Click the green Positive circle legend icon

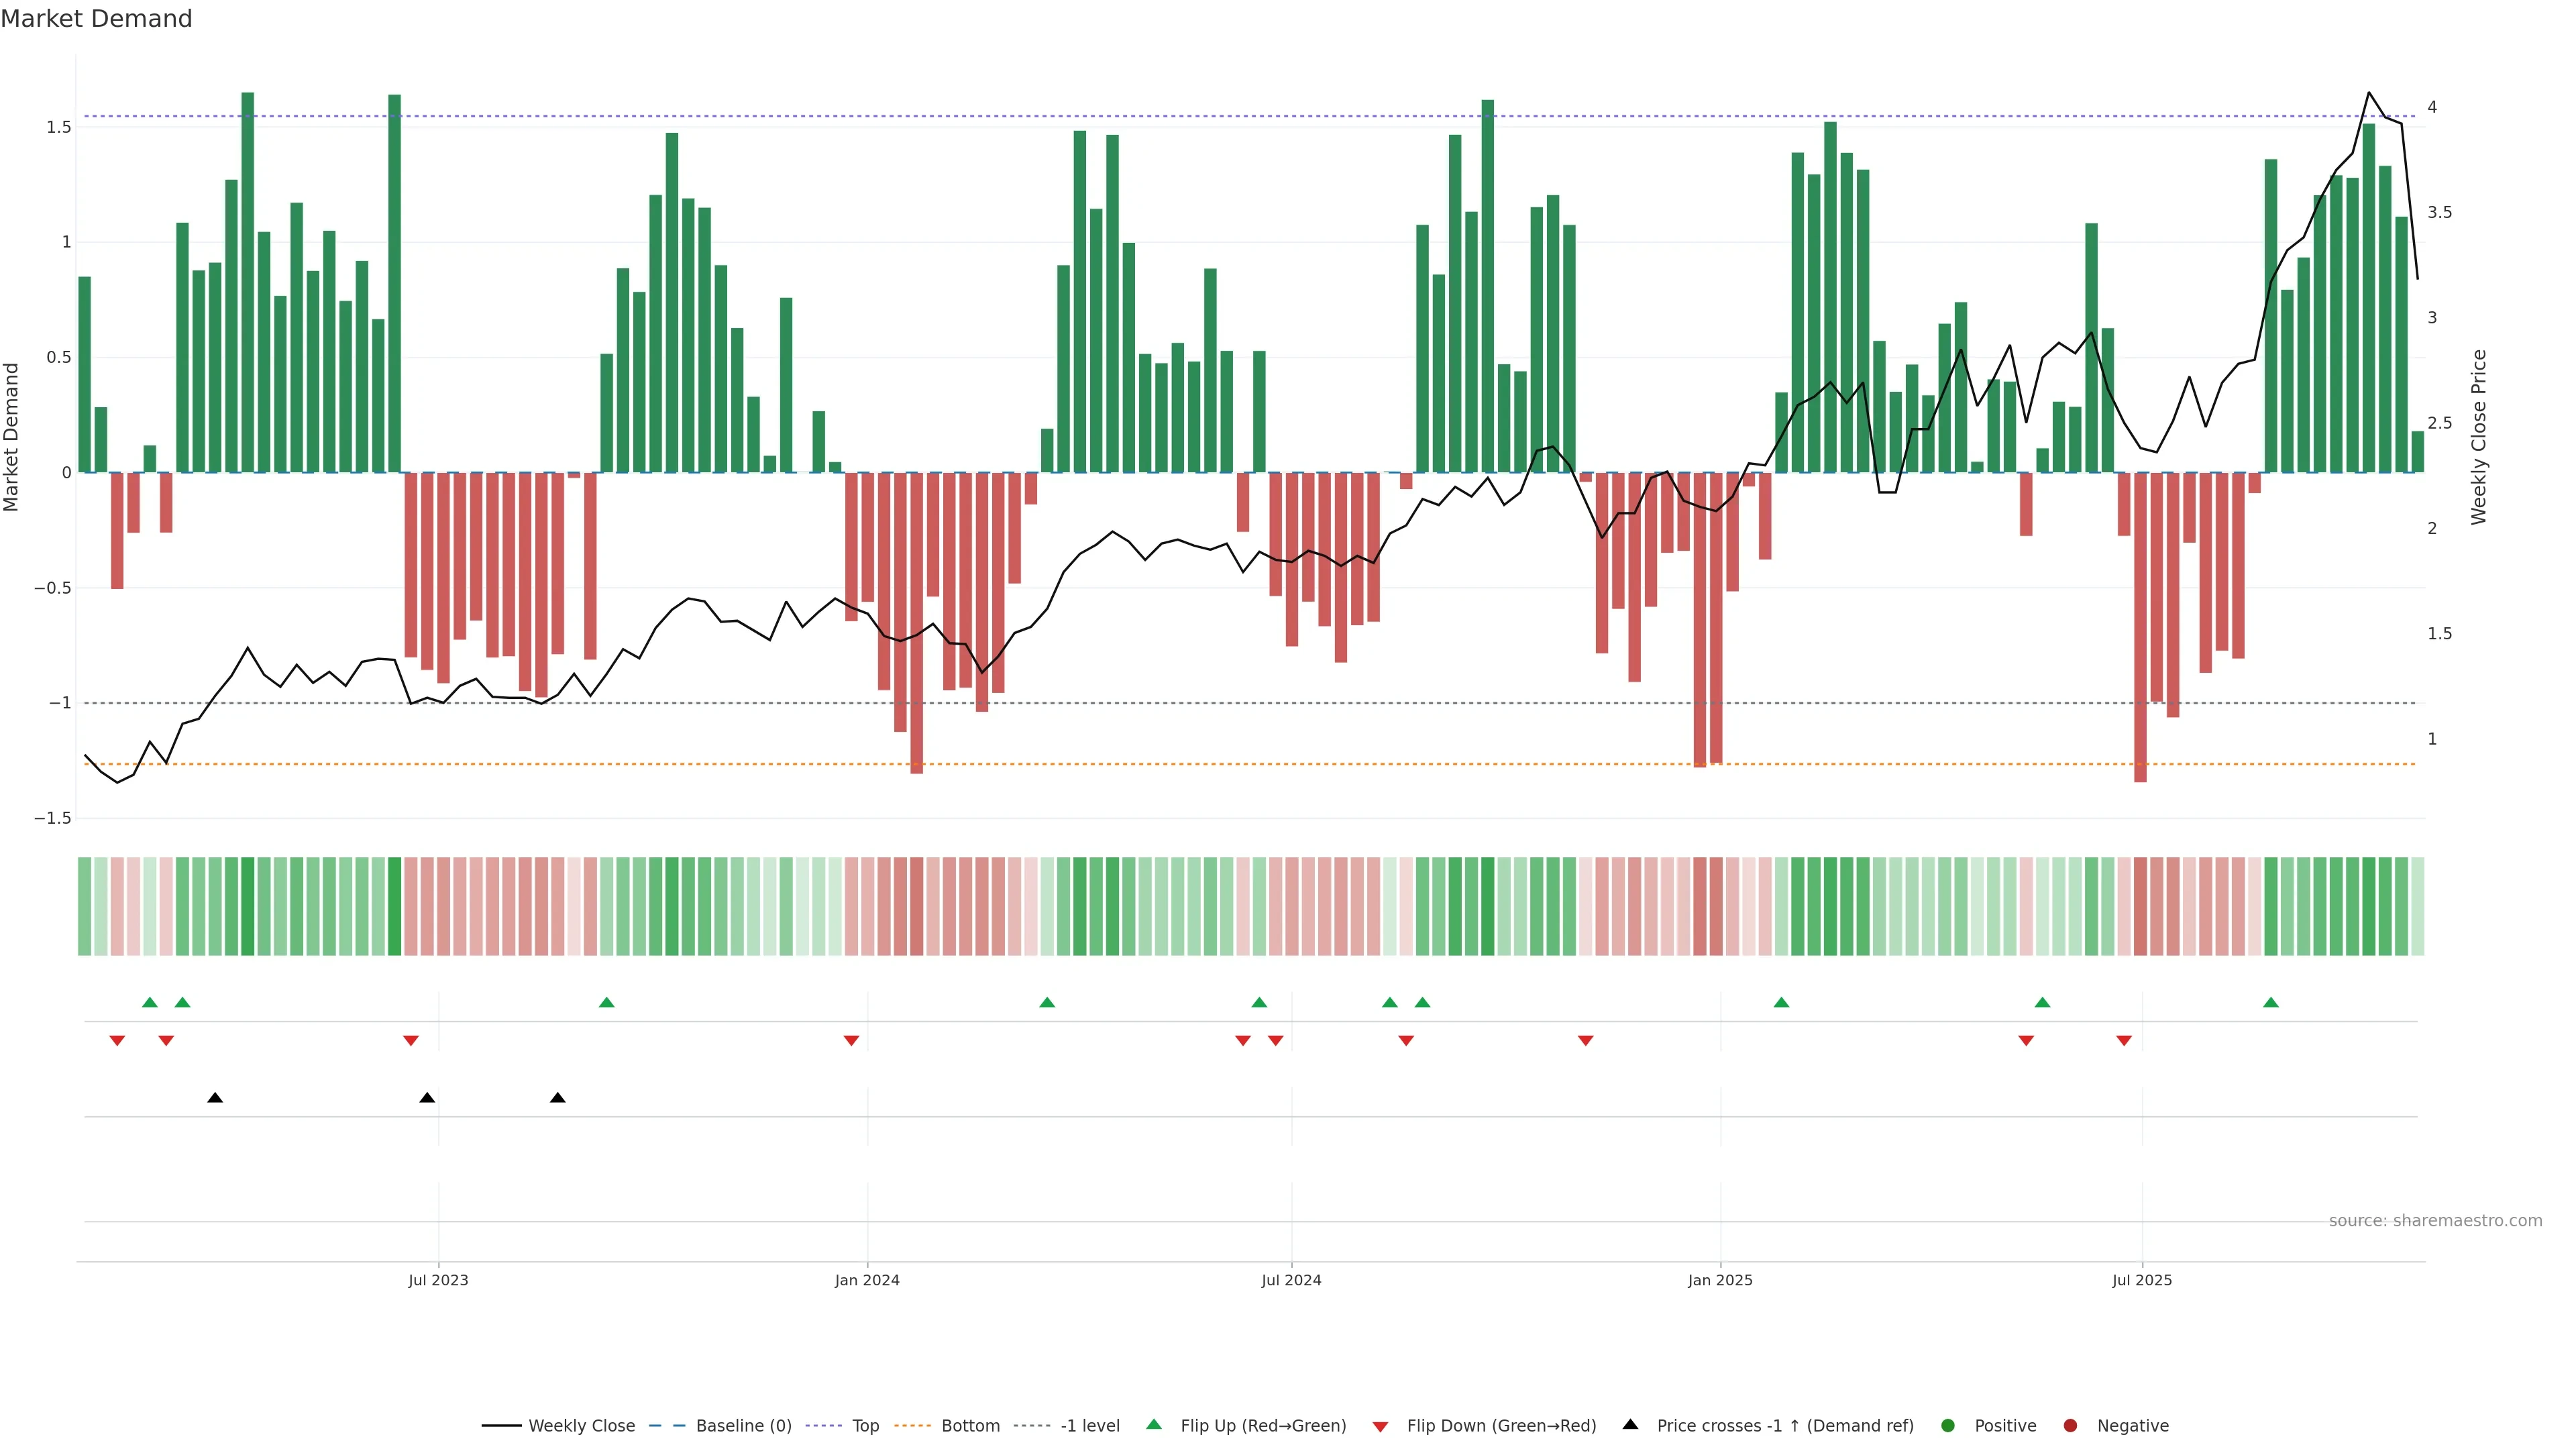pyautogui.click(x=1947, y=1425)
